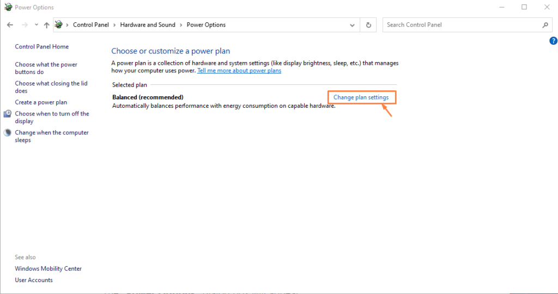Screen dimensions: 558x294
Task: Open the Recent locations dropdown arrow
Action: pos(37,25)
